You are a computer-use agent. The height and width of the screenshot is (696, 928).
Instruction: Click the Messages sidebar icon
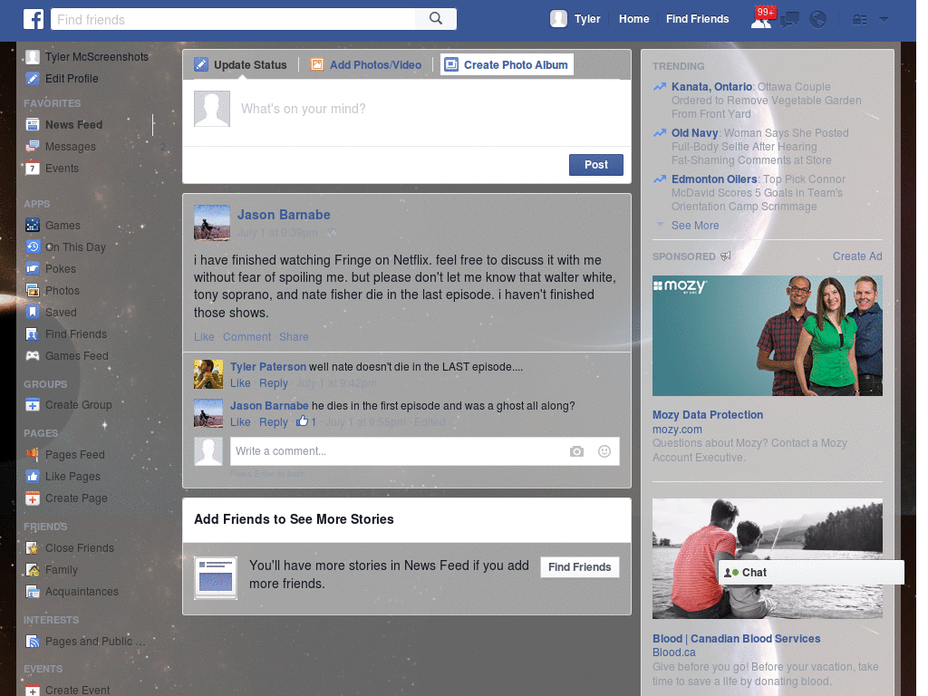click(33, 147)
